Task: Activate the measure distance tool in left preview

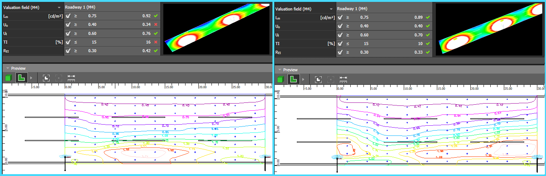Action: tap(71, 78)
